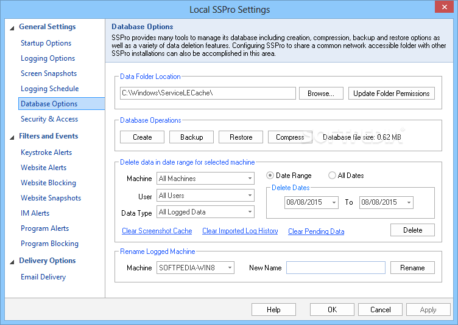Collapse the Delivery Options section
The image size is (458, 325).
[x=12, y=262]
